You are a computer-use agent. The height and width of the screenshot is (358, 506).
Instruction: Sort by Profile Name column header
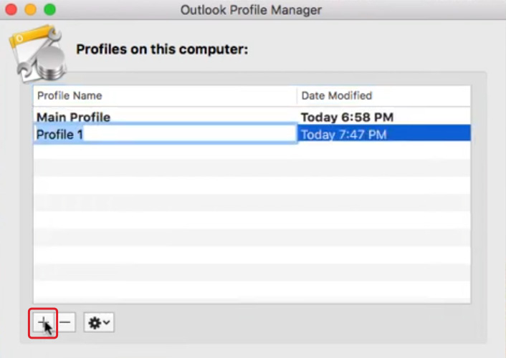coord(165,96)
